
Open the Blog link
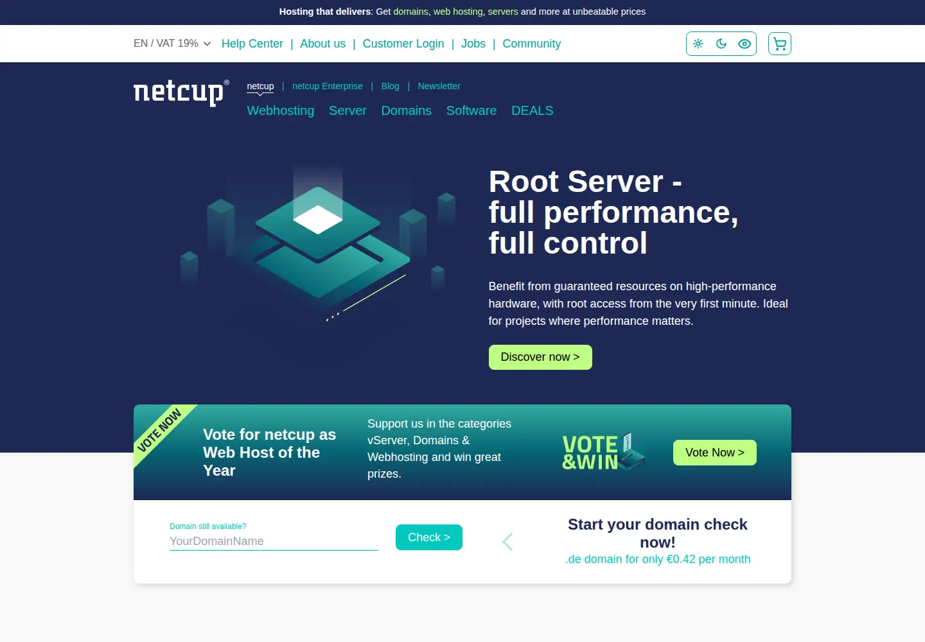click(390, 86)
